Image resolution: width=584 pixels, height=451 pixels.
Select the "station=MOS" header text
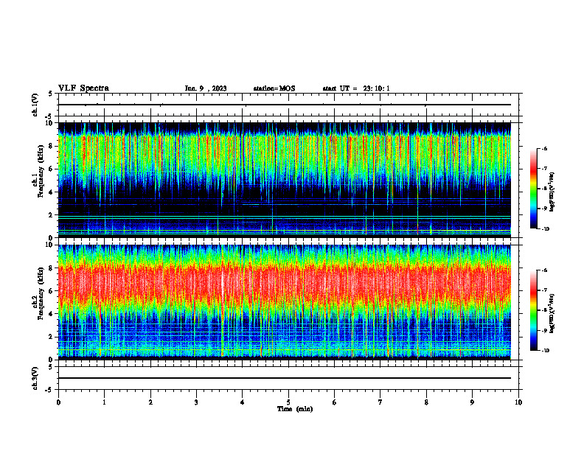coord(274,88)
